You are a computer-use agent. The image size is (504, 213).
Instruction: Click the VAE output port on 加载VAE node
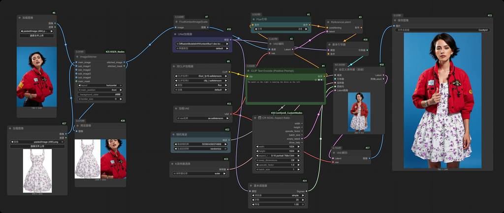tap(231, 114)
